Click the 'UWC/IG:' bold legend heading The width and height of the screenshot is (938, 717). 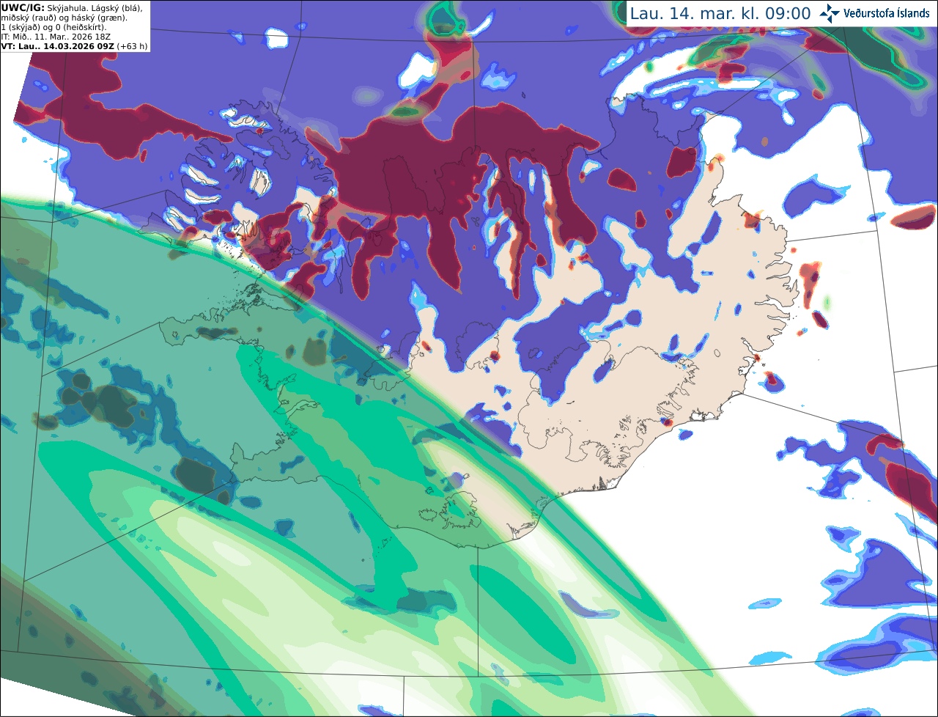(23, 7)
